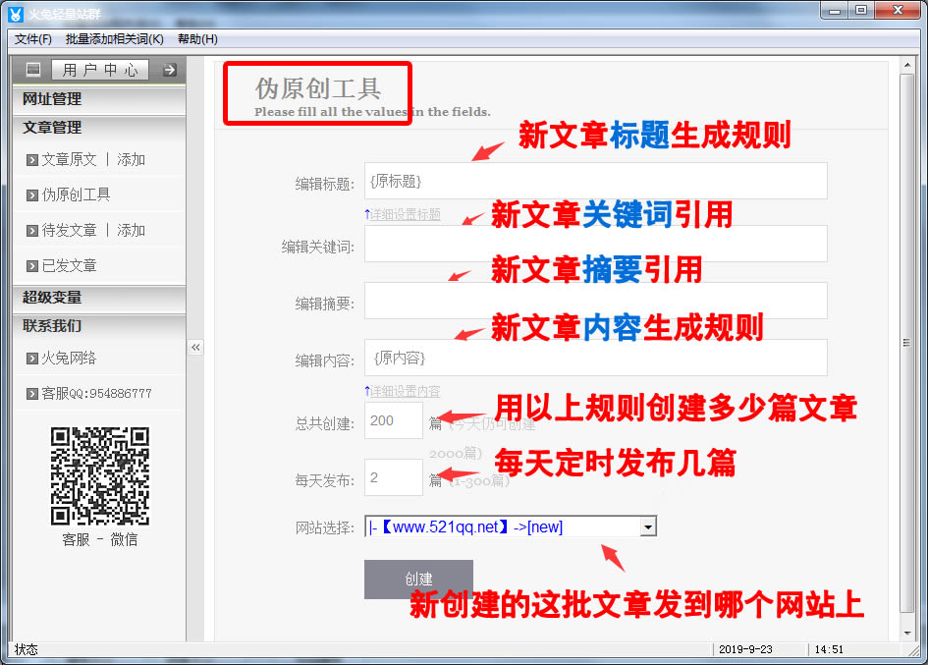The height and width of the screenshot is (665, 928).
Task: Open the 详细设置标题 link
Action: 405,214
